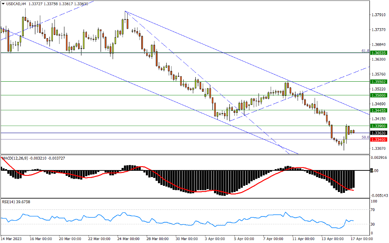
Task: Click the green 1.35000 price level tag
Action: (379, 95)
